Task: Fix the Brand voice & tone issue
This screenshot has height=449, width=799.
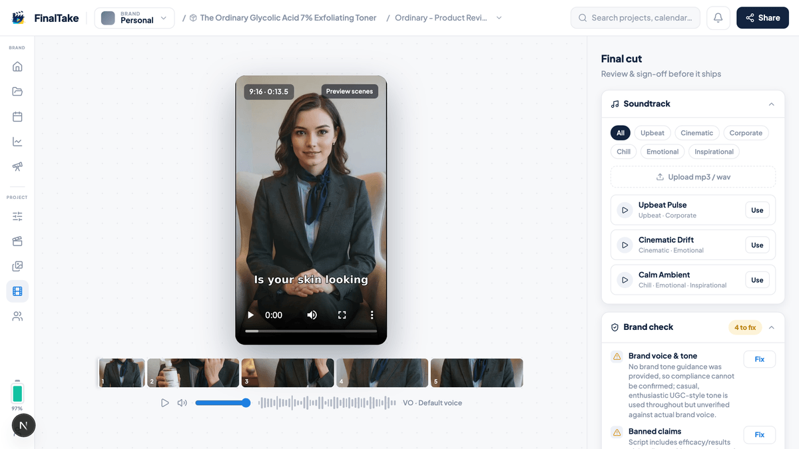Action: pos(759,359)
